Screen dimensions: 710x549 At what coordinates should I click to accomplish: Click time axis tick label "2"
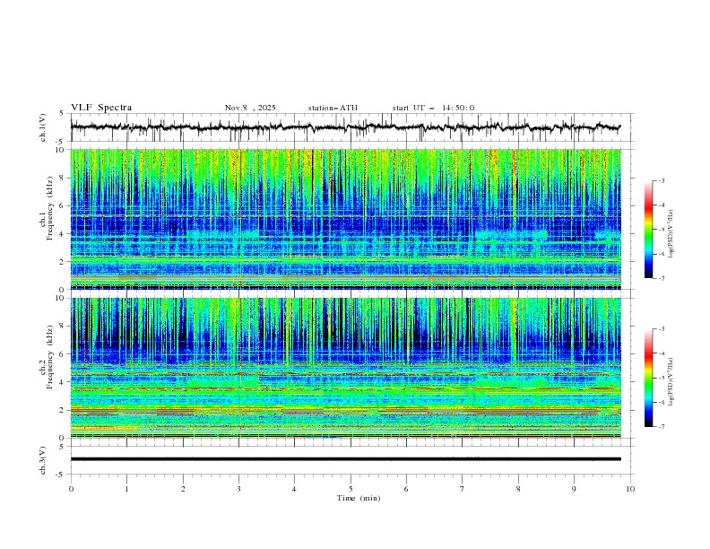(x=183, y=489)
